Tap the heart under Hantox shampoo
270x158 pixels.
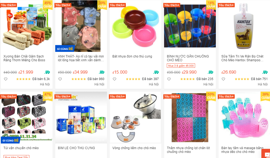click(x=223, y=79)
